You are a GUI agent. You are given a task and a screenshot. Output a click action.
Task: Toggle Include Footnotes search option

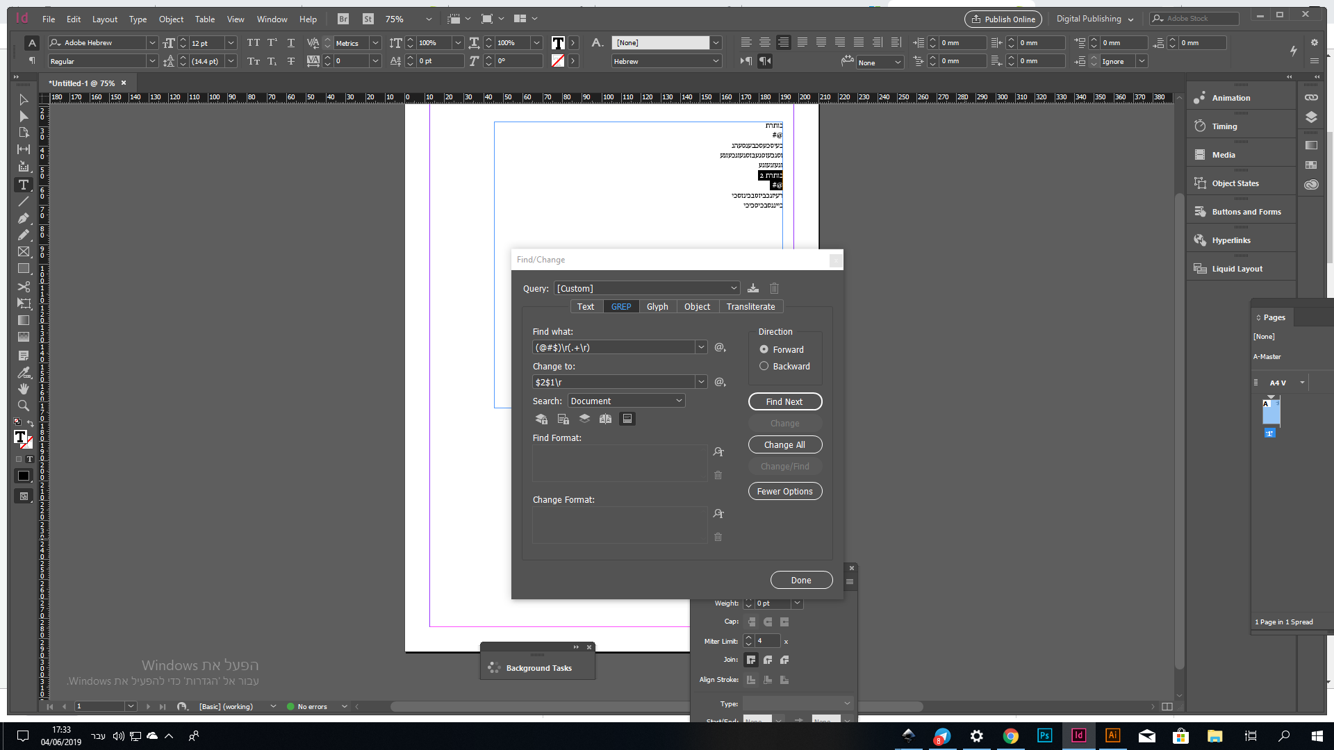pos(627,419)
